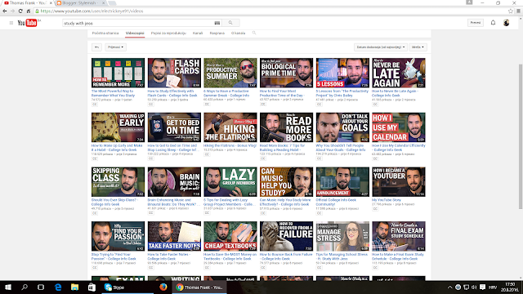Open the user avatar menu
The height and width of the screenshot is (294, 523).
point(507,23)
